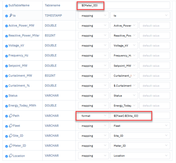Image resolution: width=176 pixels, height=163 pixels.
Task: Click the tag icon next to Fleet
Action: click(x=11, y=126)
